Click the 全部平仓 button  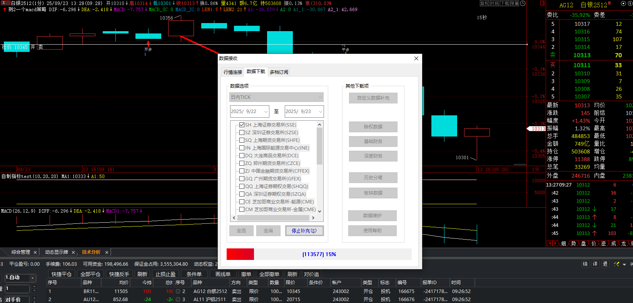coord(90,274)
